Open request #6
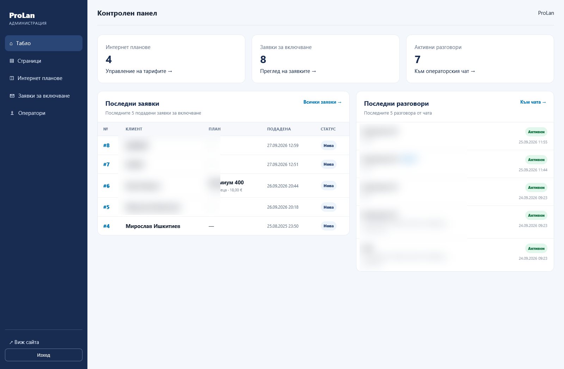Screen dimensions: 564x369 pos(106,186)
